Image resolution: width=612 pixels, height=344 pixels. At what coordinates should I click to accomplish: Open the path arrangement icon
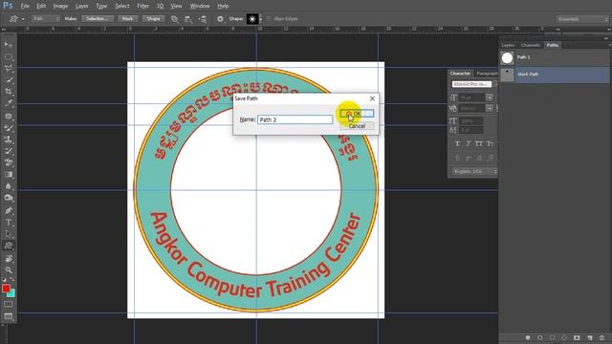[x=202, y=19]
